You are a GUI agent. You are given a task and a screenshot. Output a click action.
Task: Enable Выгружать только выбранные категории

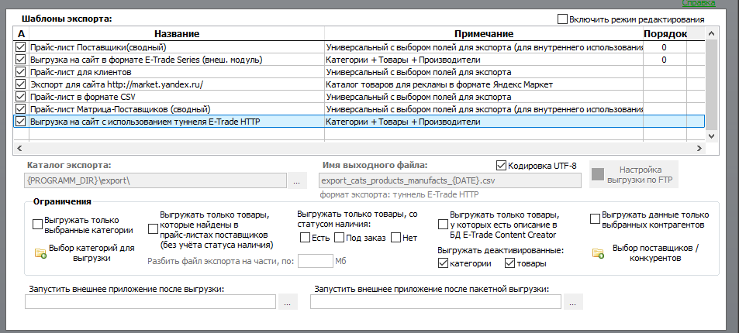(x=37, y=225)
